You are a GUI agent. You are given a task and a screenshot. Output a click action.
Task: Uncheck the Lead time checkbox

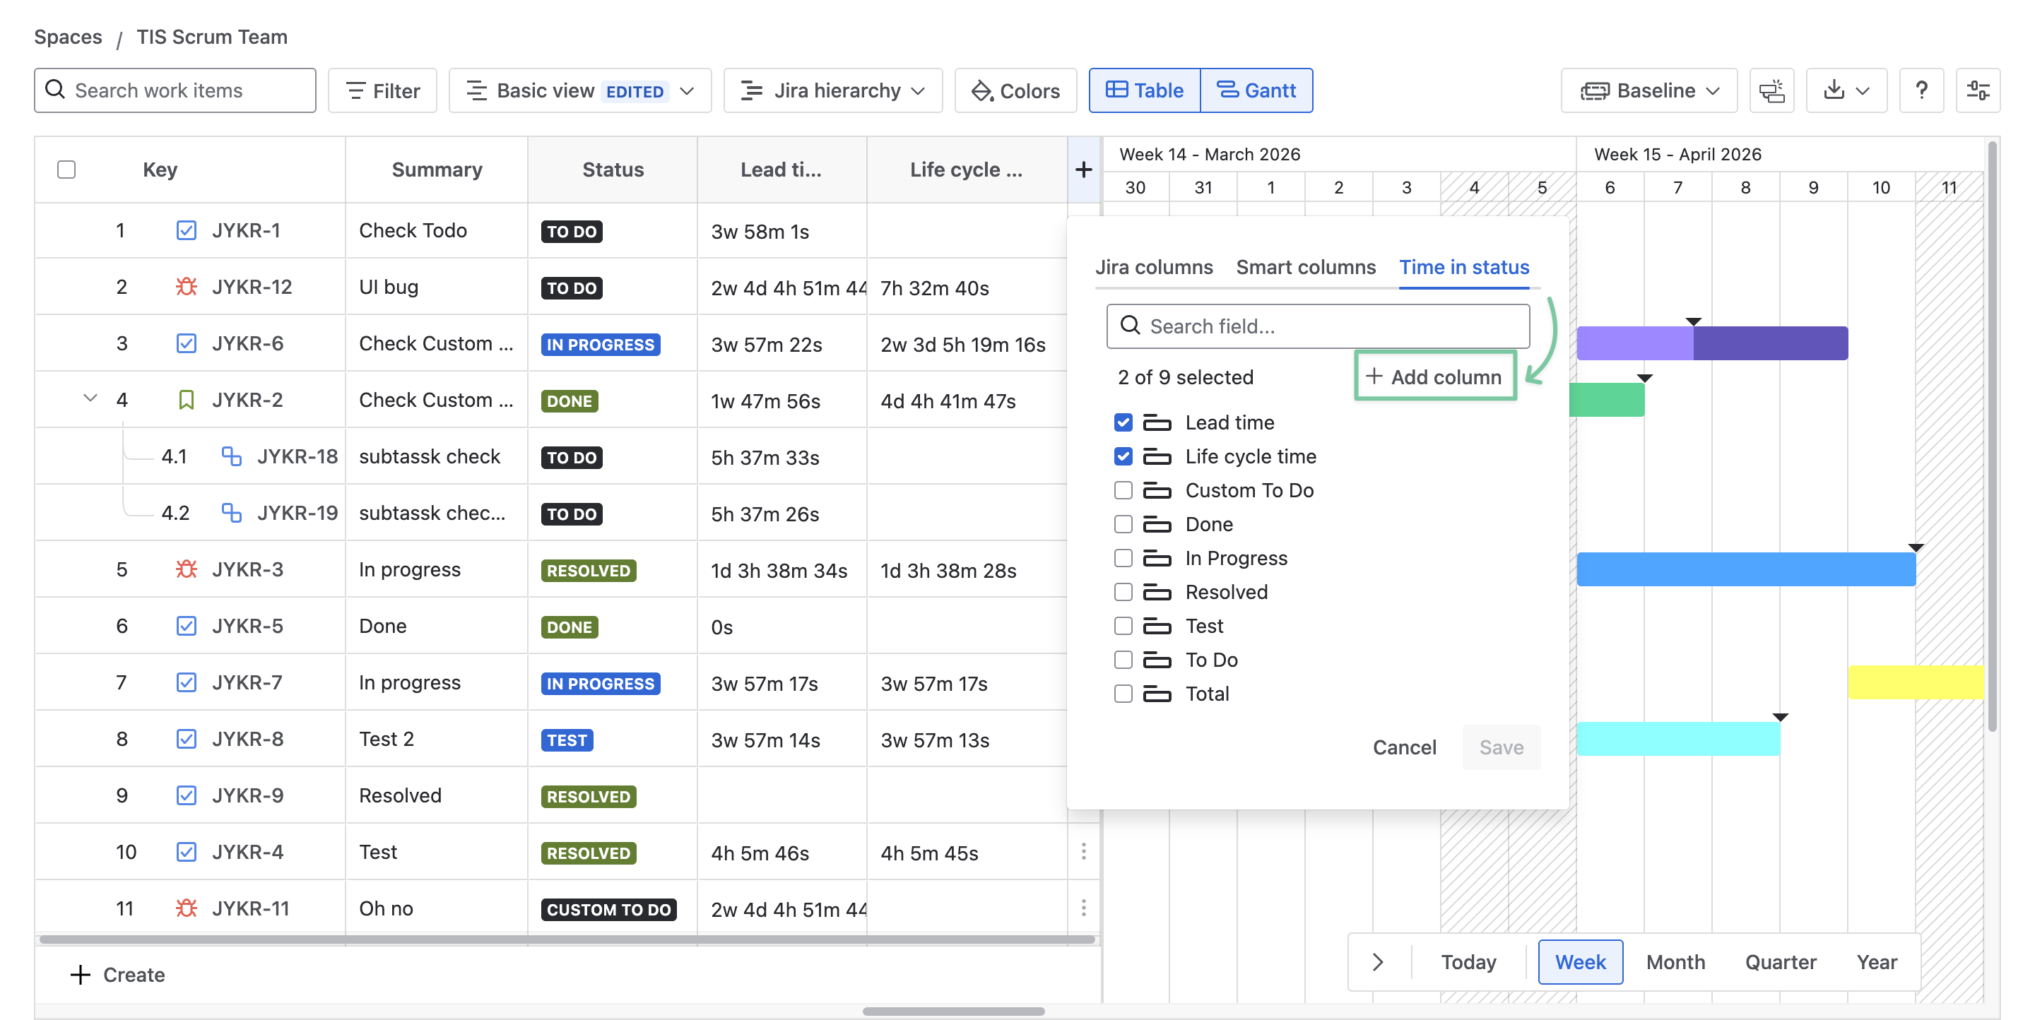(x=1123, y=422)
